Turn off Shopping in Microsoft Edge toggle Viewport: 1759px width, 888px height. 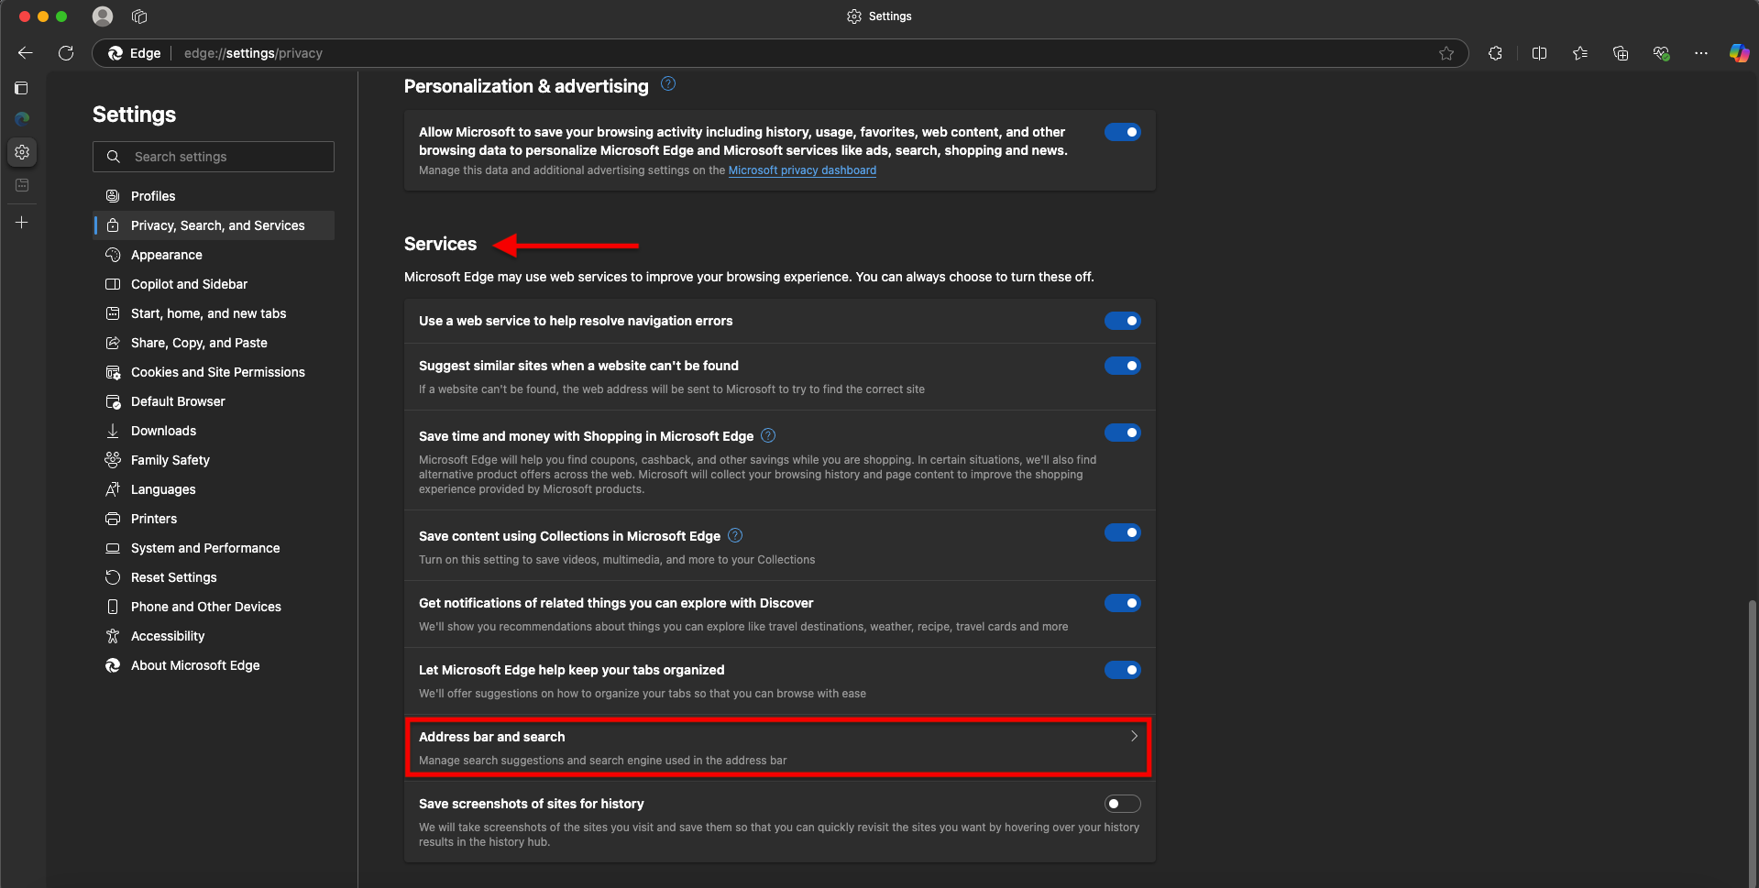pos(1122,433)
